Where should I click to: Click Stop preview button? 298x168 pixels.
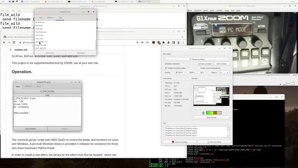coord(211,118)
